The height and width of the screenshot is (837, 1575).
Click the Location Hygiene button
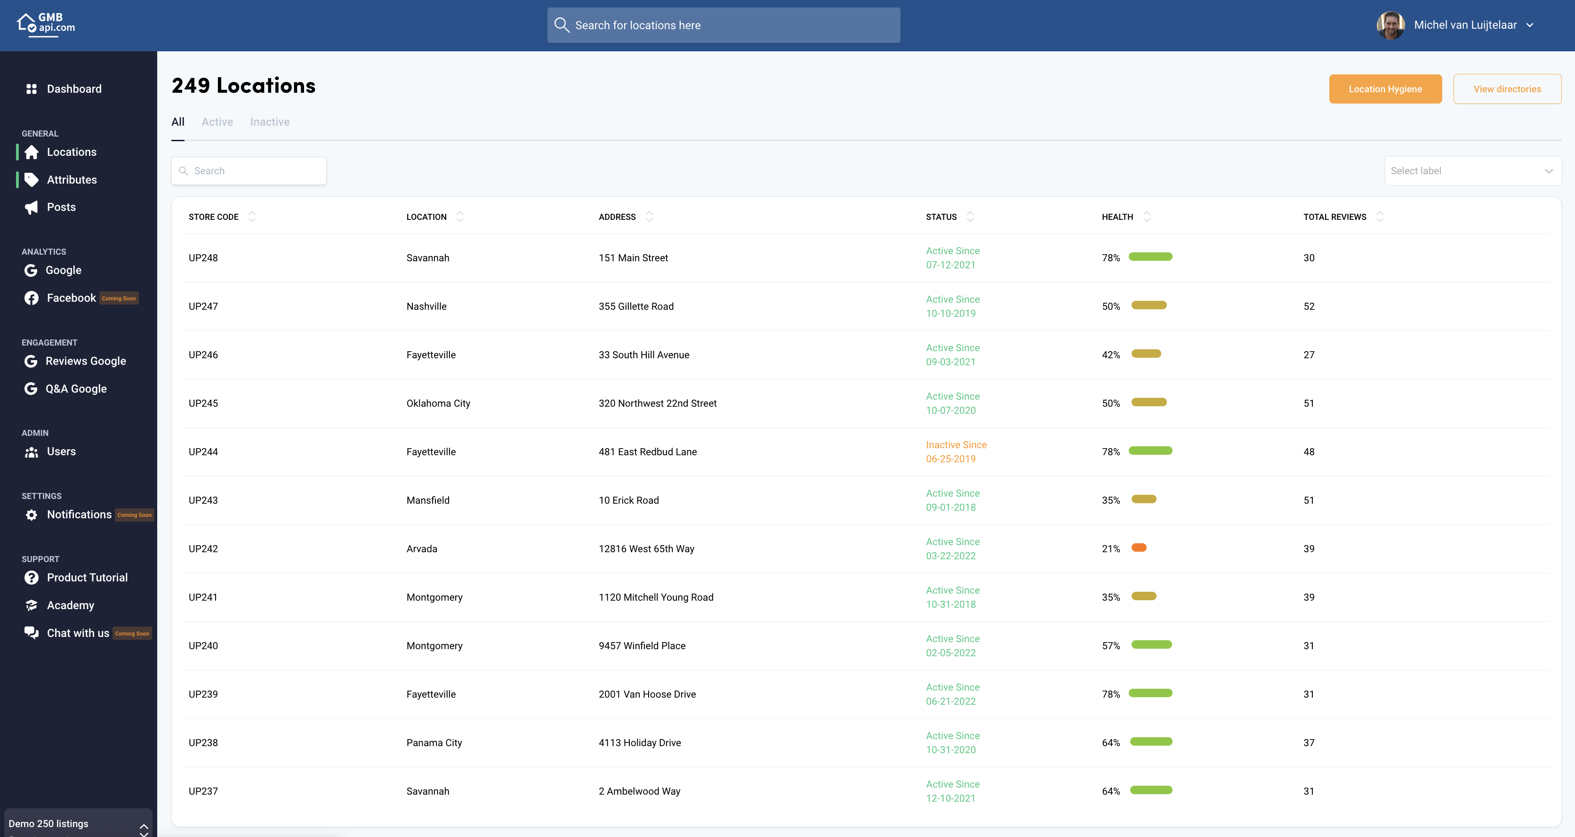1385,89
